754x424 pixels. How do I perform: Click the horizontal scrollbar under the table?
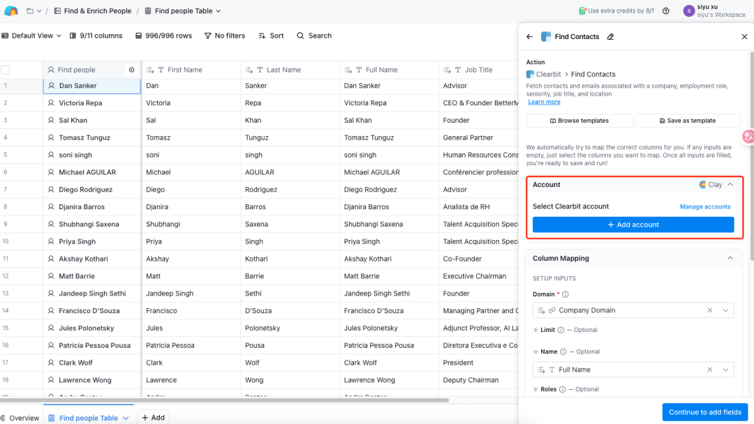point(223,400)
